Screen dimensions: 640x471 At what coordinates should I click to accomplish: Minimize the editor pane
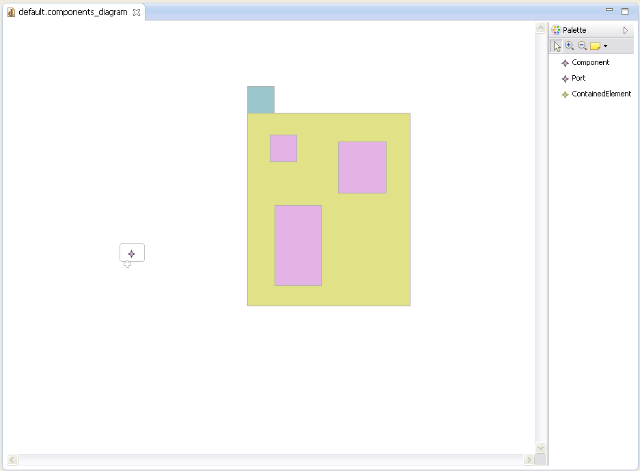[609, 10]
